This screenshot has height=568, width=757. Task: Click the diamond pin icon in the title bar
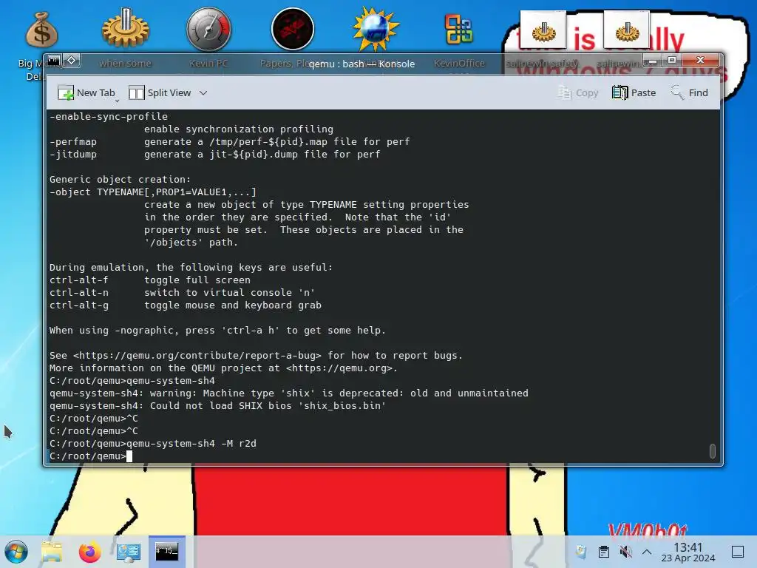[x=72, y=61]
